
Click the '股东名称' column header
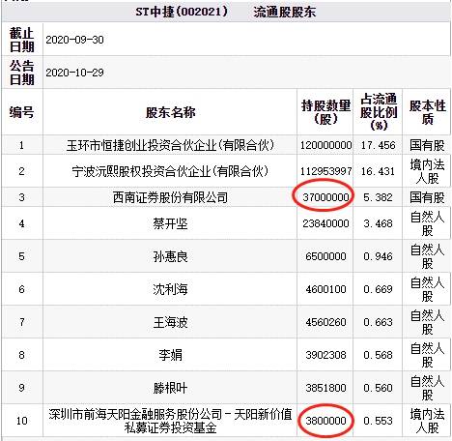[x=170, y=112]
